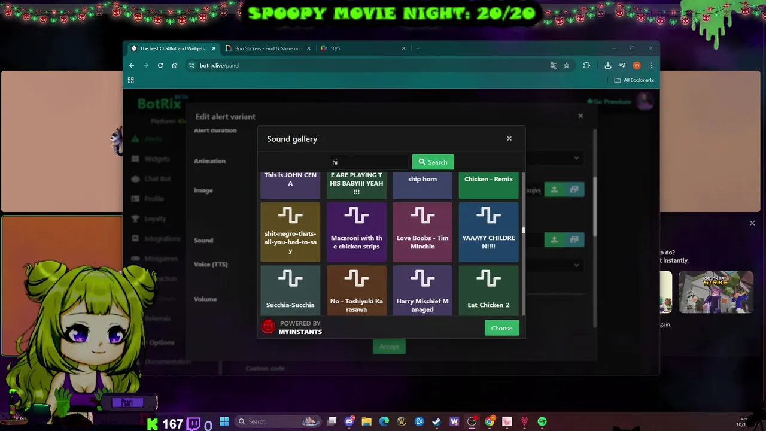
Task: Close the Sound gallery dialog
Action: click(509, 138)
